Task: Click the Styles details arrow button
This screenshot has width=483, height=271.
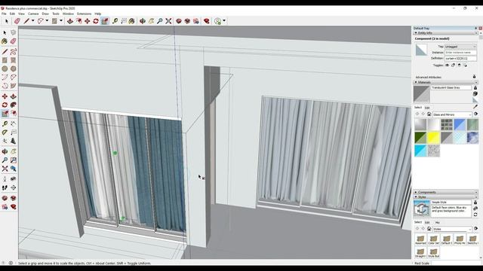Action: [475, 229]
